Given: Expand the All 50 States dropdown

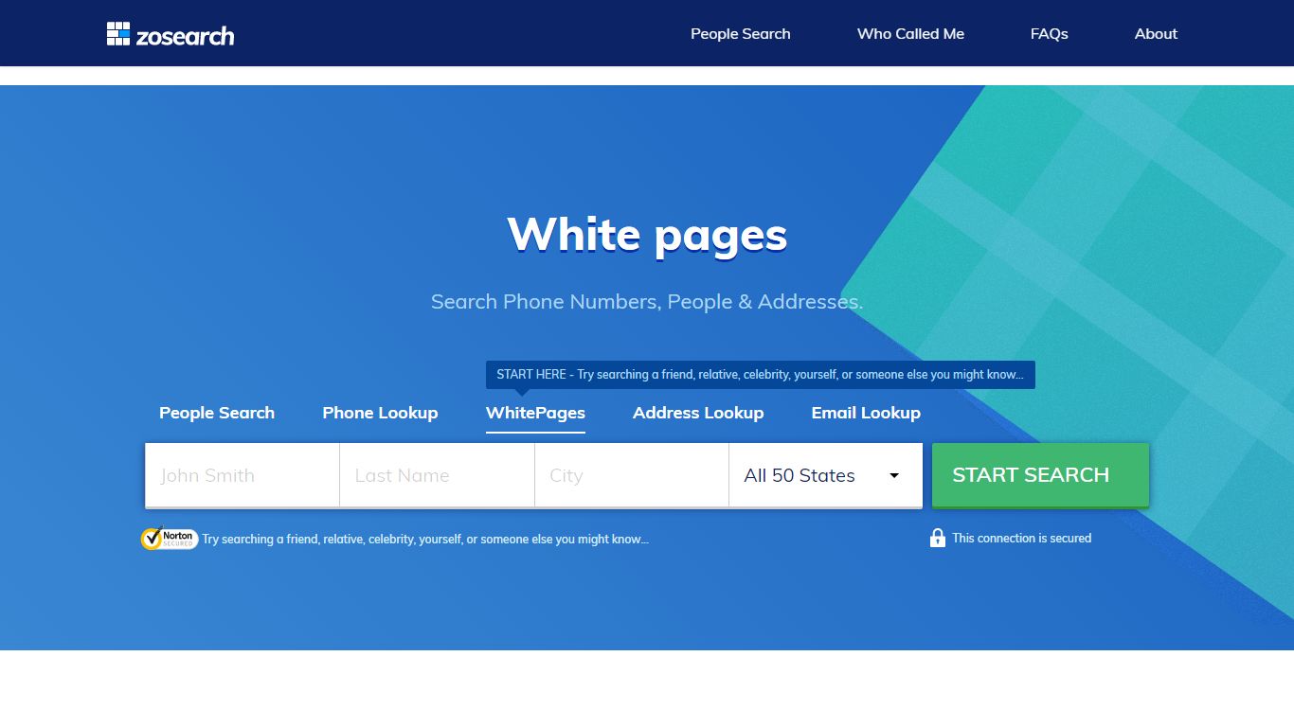Looking at the screenshot, I should [x=825, y=475].
